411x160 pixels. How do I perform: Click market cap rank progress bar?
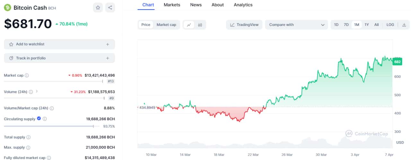[53, 81]
